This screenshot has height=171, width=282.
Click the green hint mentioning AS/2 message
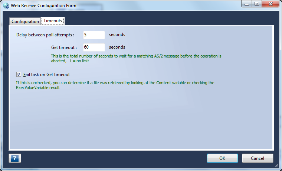pos(136,59)
